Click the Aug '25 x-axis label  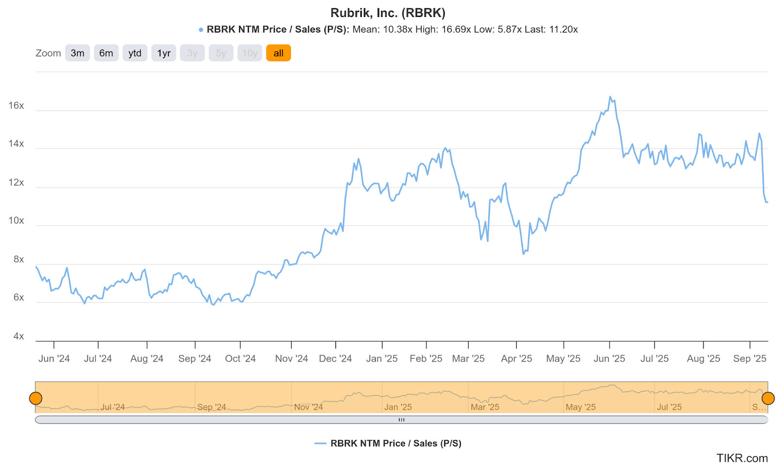pyautogui.click(x=704, y=358)
